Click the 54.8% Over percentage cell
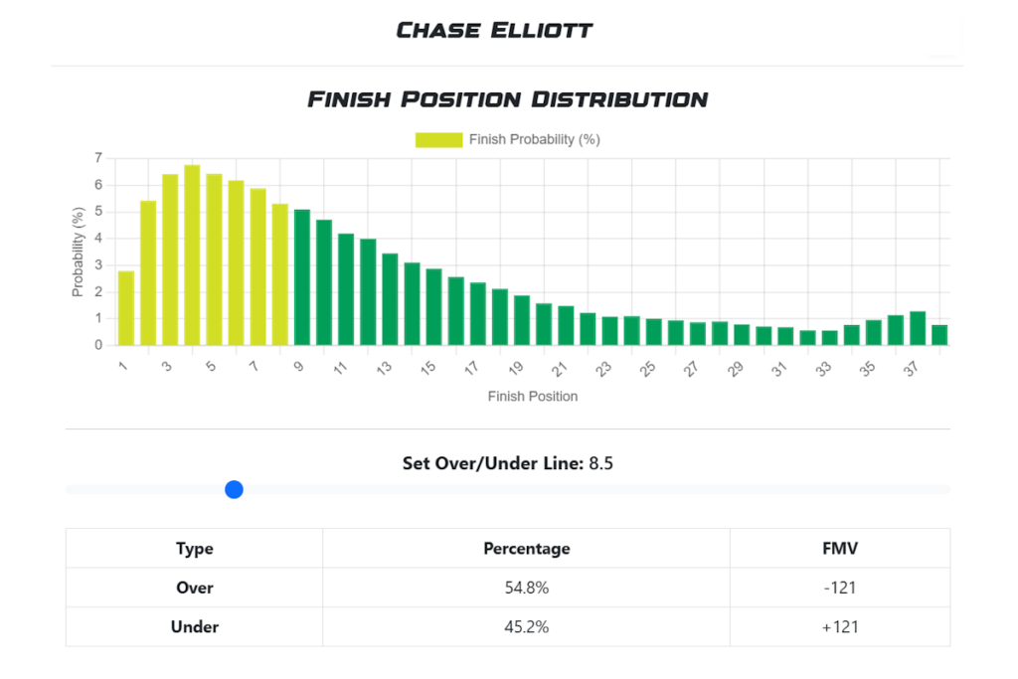1018x679 pixels. coord(527,588)
